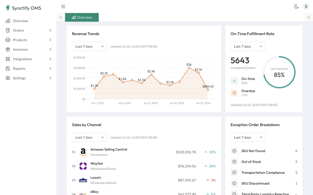Open the Reports sidebar menu
This screenshot has width=313, height=195.
pos(28,69)
